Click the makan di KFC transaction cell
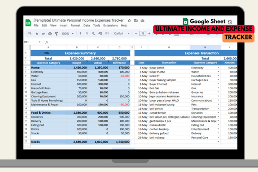Screen dimensions: 258x172 pyautogui.click(x=169, y=125)
